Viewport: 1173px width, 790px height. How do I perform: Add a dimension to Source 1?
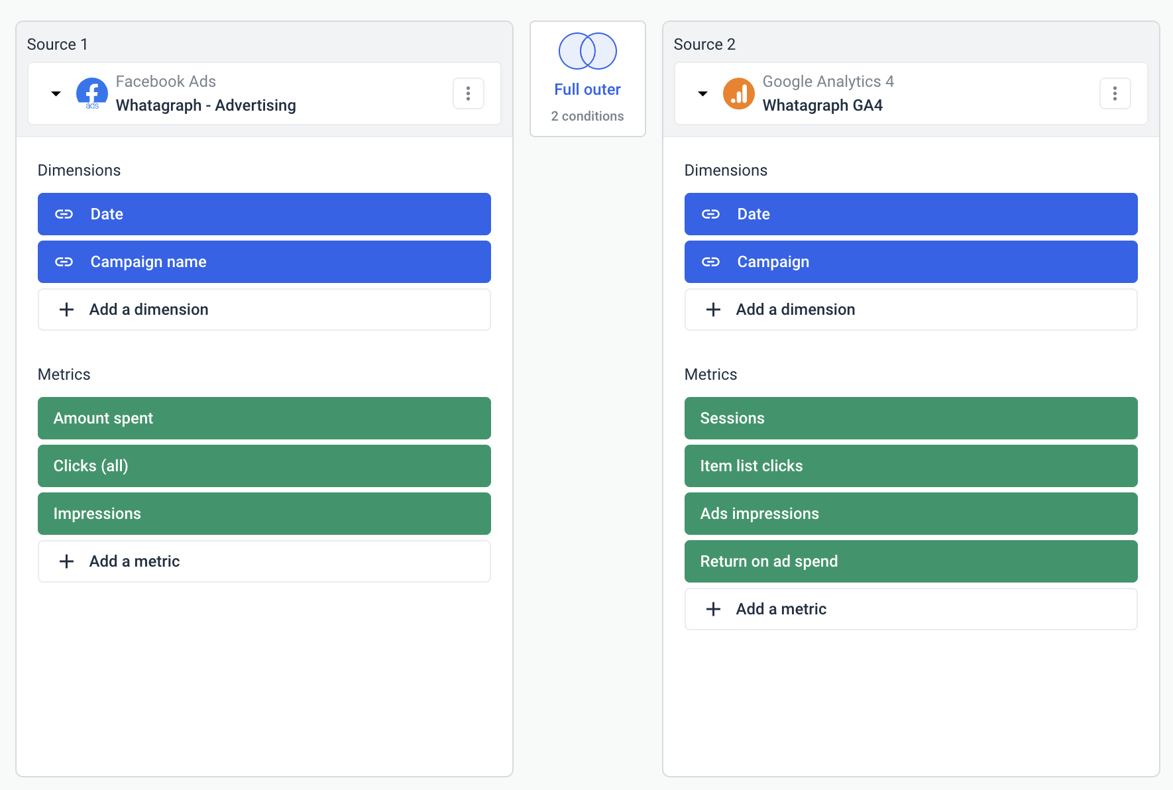(264, 310)
